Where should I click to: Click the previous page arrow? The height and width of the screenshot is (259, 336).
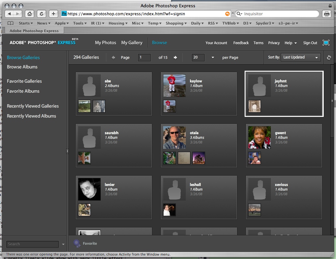[x=113, y=57]
